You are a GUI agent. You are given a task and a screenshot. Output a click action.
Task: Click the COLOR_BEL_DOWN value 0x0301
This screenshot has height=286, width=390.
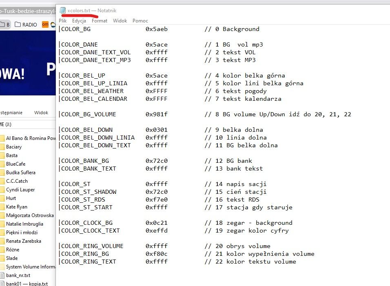click(x=156, y=130)
